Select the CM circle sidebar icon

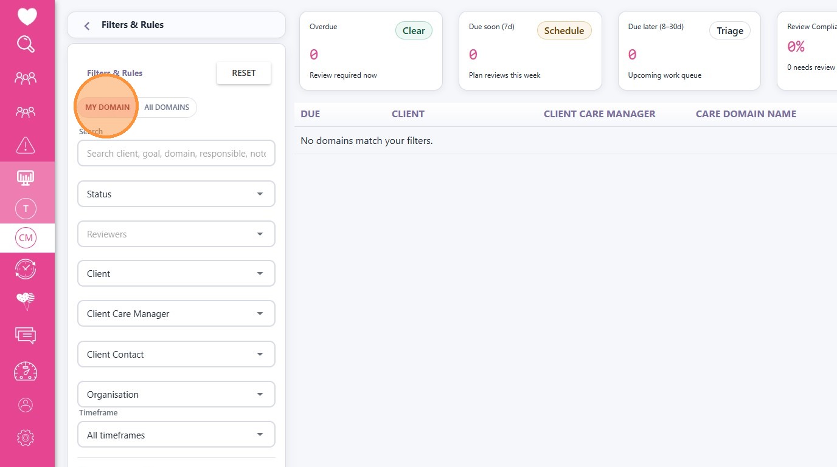click(x=26, y=238)
